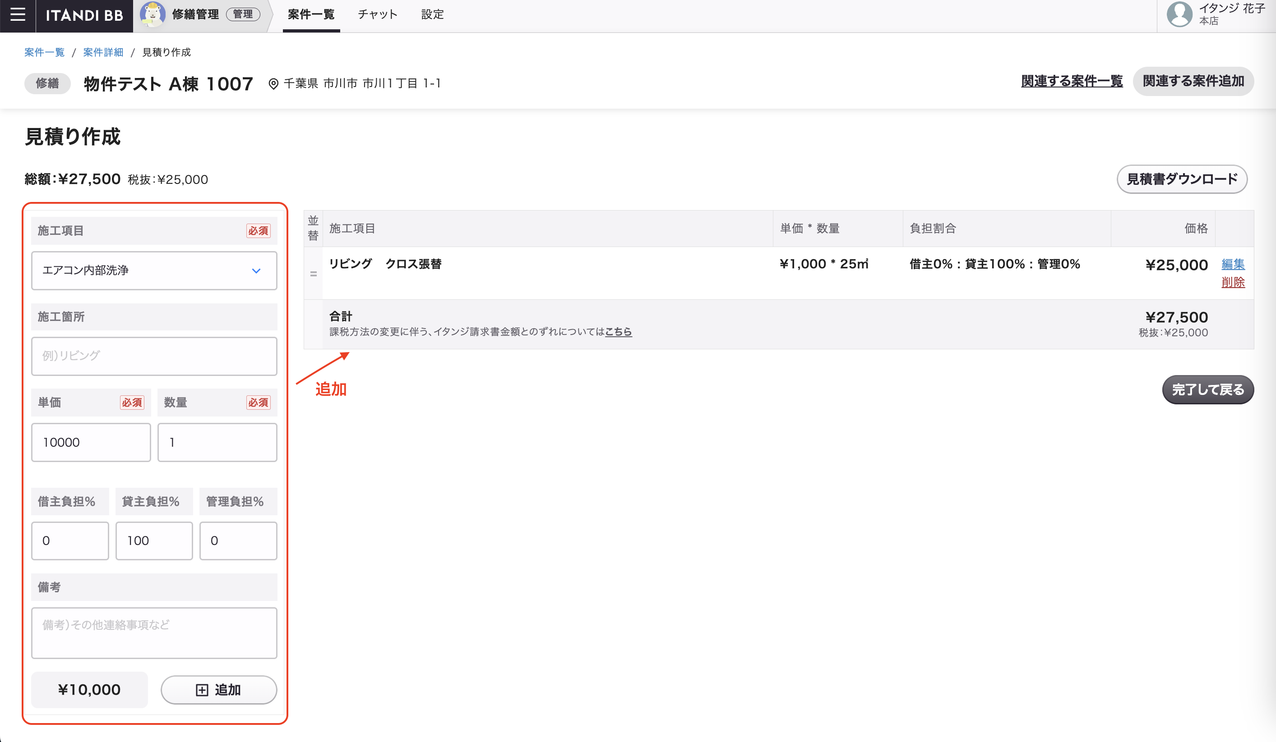Open the 設定 tab
Image resolution: width=1276 pixels, height=742 pixels.
pyautogui.click(x=432, y=15)
